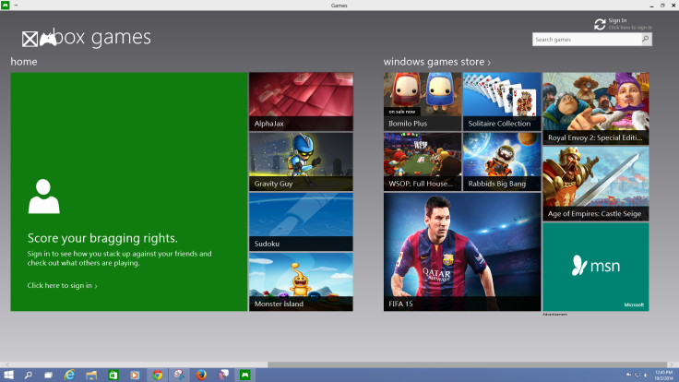Click the horizontal scrollbar thumb

[x=467, y=364]
